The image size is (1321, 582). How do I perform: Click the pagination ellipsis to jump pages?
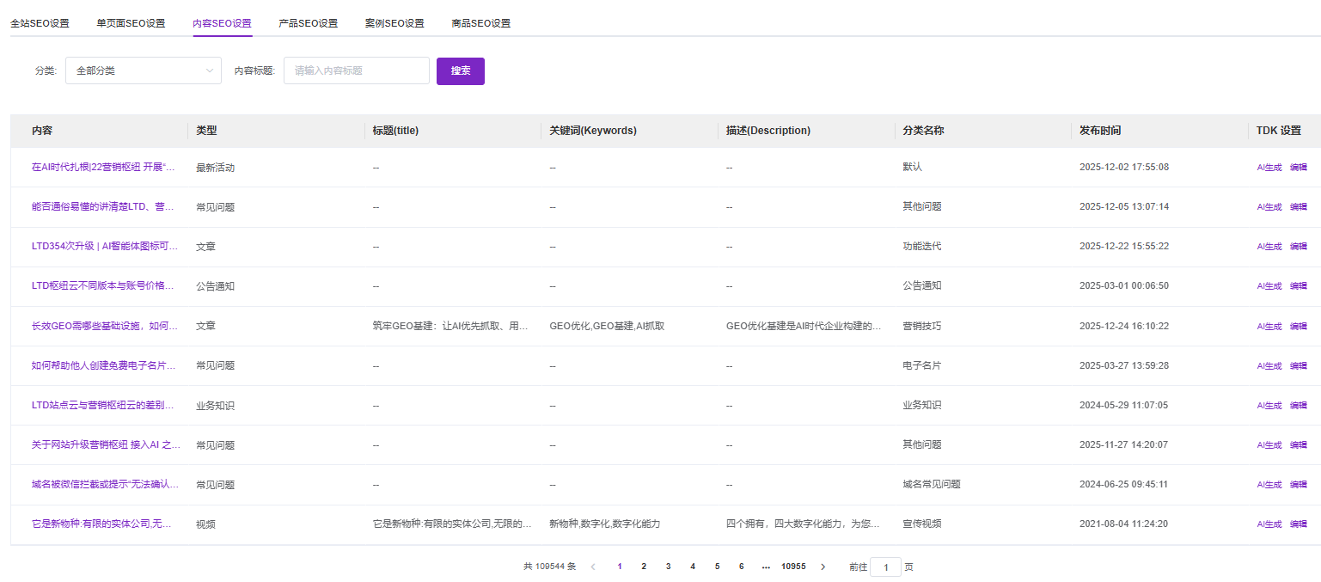pyautogui.click(x=765, y=567)
